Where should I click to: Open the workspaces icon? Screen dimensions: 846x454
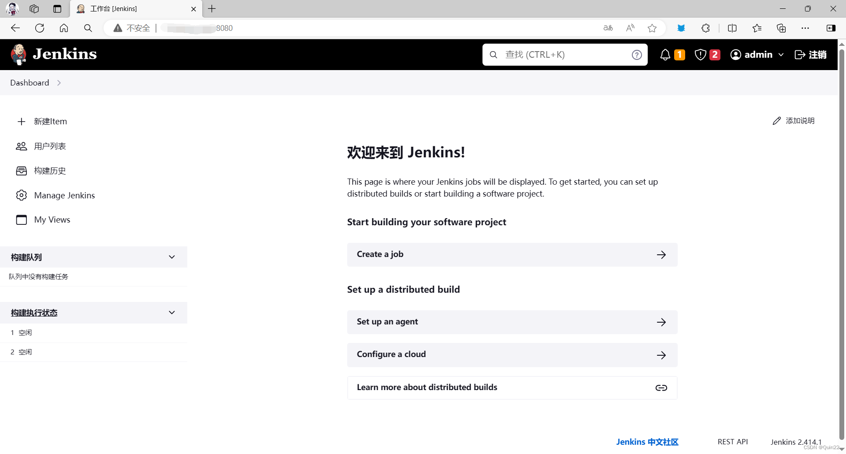click(x=34, y=9)
